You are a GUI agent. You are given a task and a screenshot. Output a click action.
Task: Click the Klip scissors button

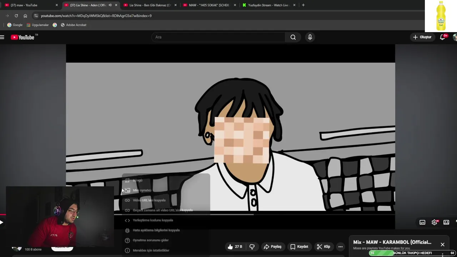coord(323,247)
